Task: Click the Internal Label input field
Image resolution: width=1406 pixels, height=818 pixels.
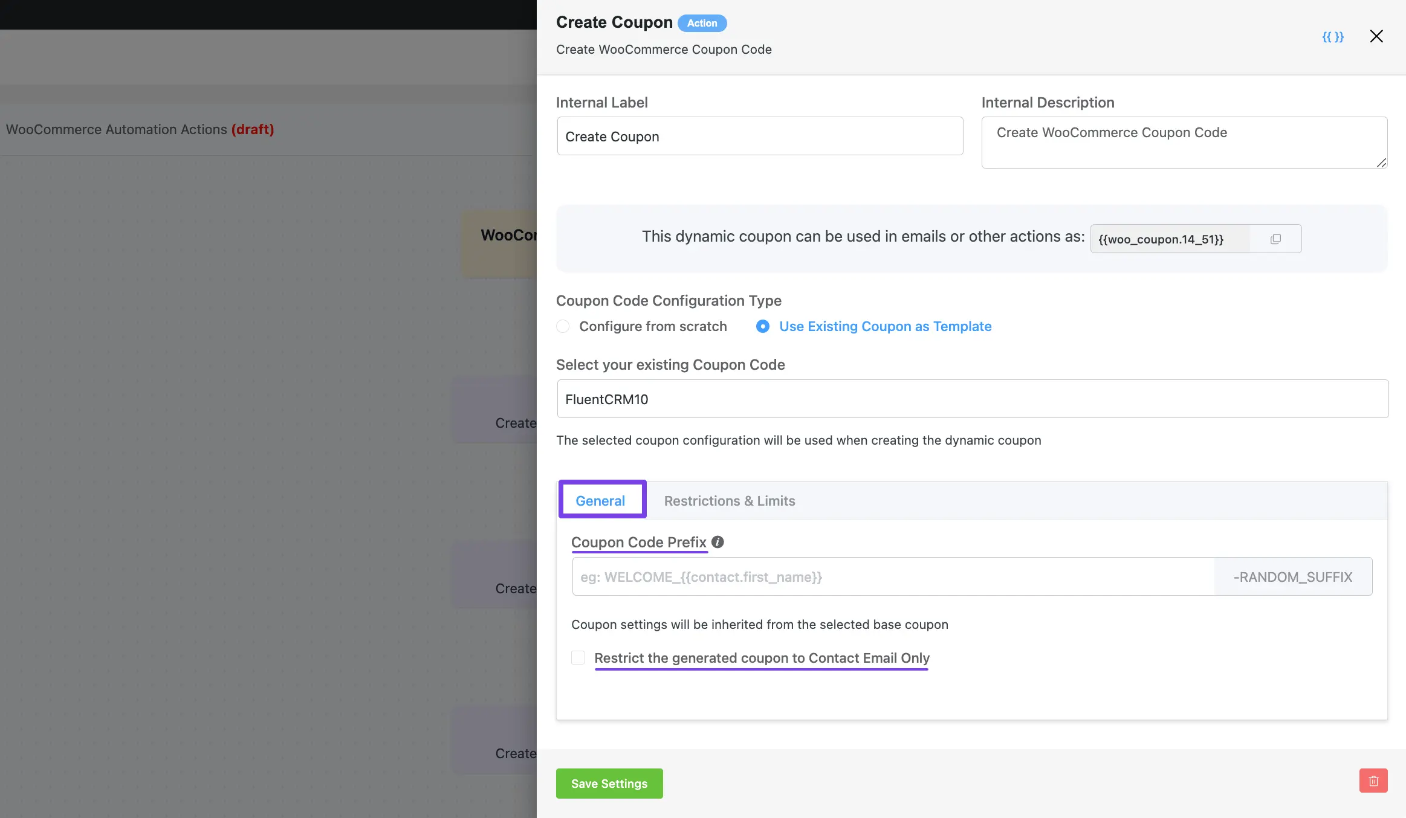Action: (x=759, y=135)
